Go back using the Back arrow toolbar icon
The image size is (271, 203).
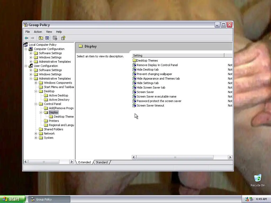[26, 38]
